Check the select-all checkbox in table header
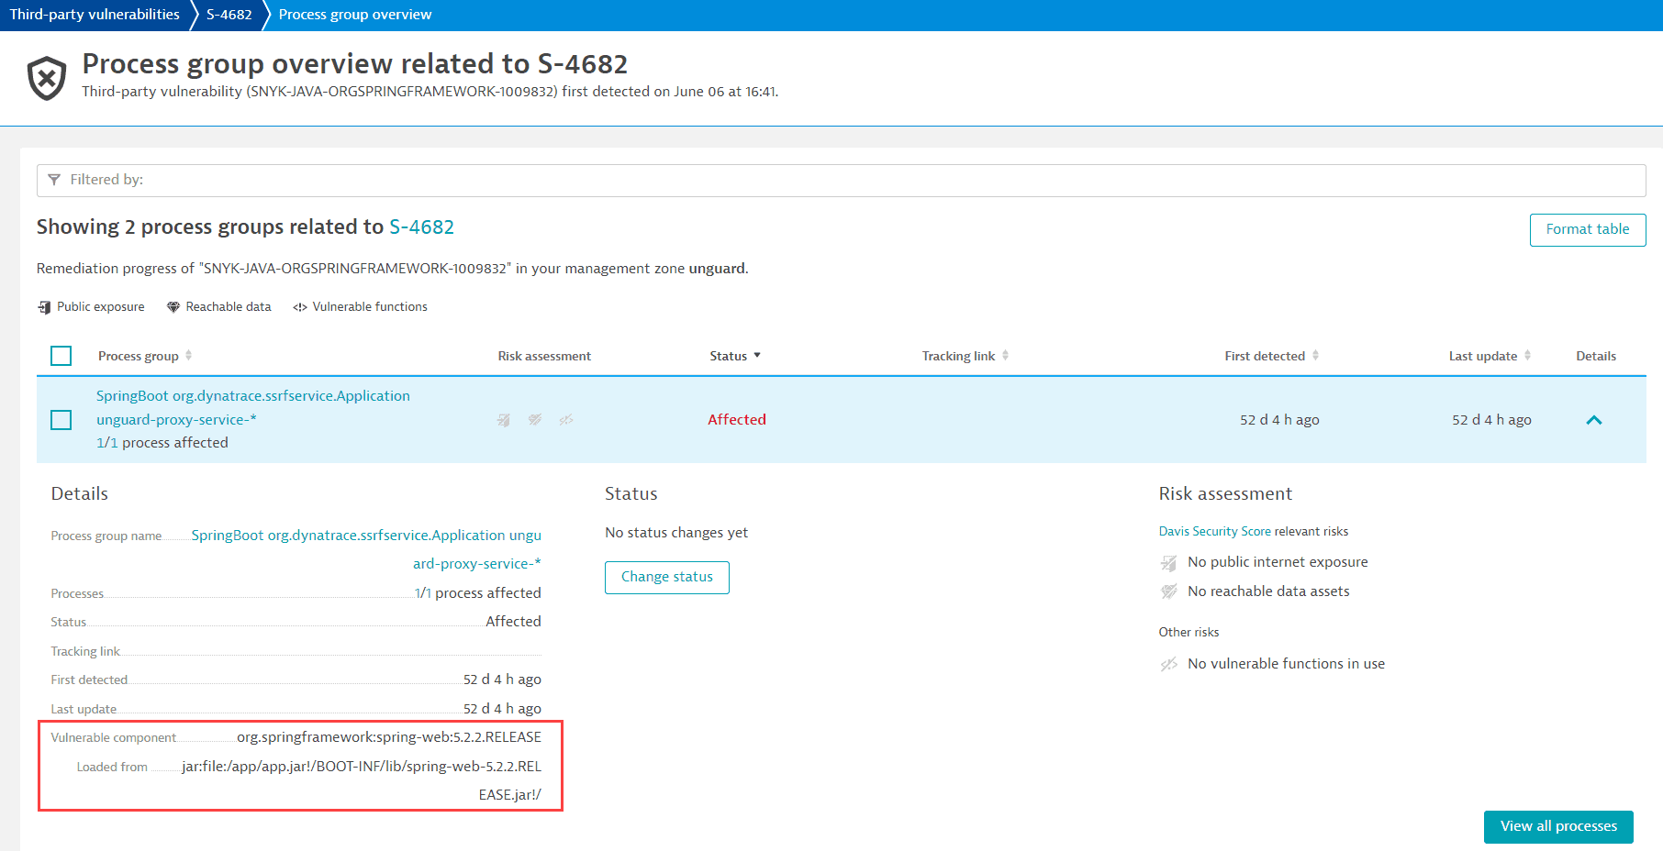Screen dimensions: 1663x851 [x=61, y=356]
